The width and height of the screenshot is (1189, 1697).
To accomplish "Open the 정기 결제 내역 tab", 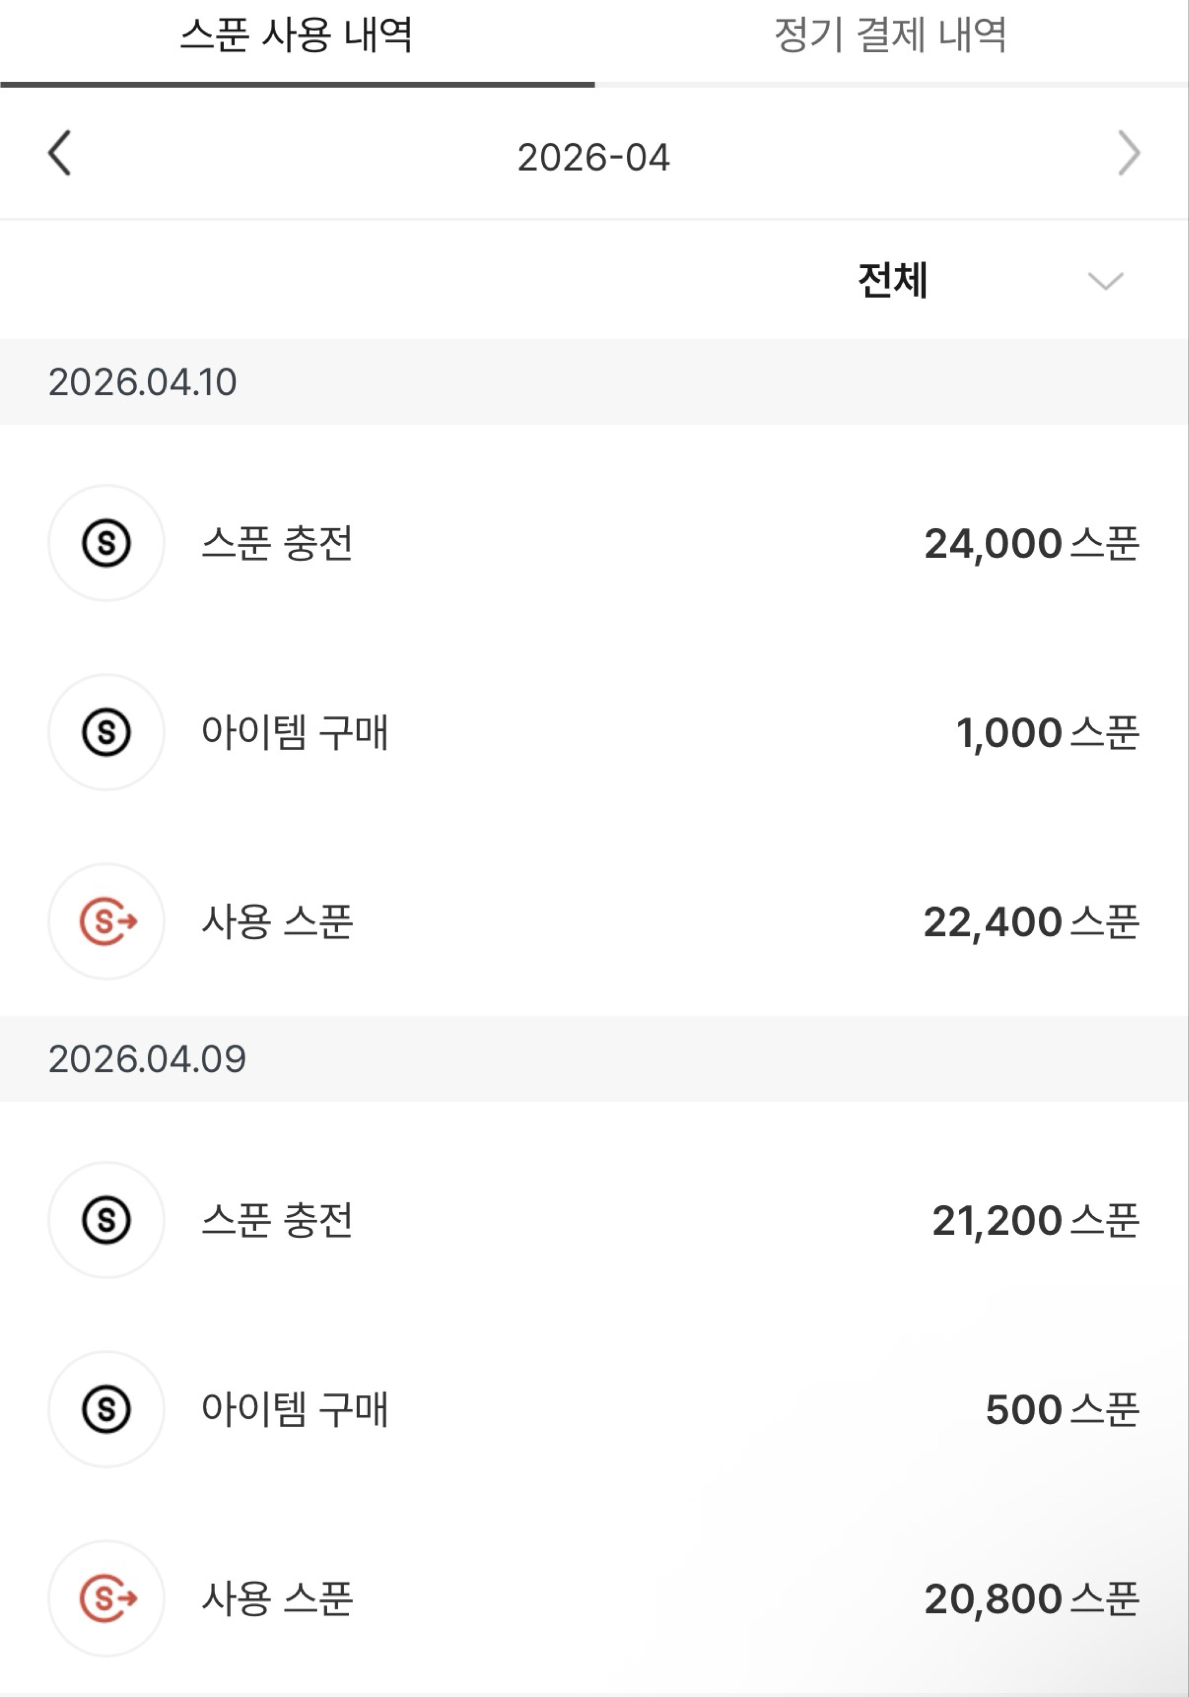I will (x=890, y=35).
